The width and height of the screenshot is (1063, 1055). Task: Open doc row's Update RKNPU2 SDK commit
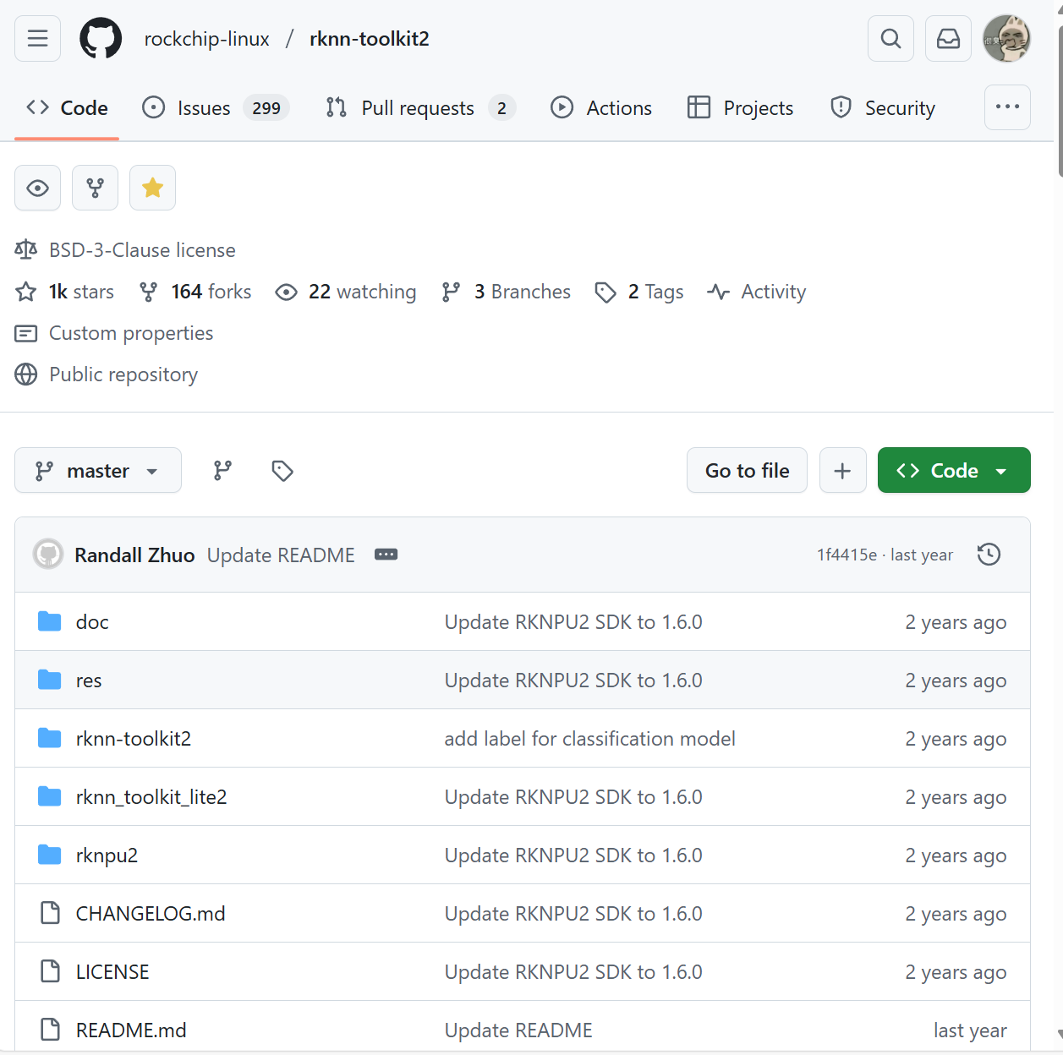[x=573, y=622]
